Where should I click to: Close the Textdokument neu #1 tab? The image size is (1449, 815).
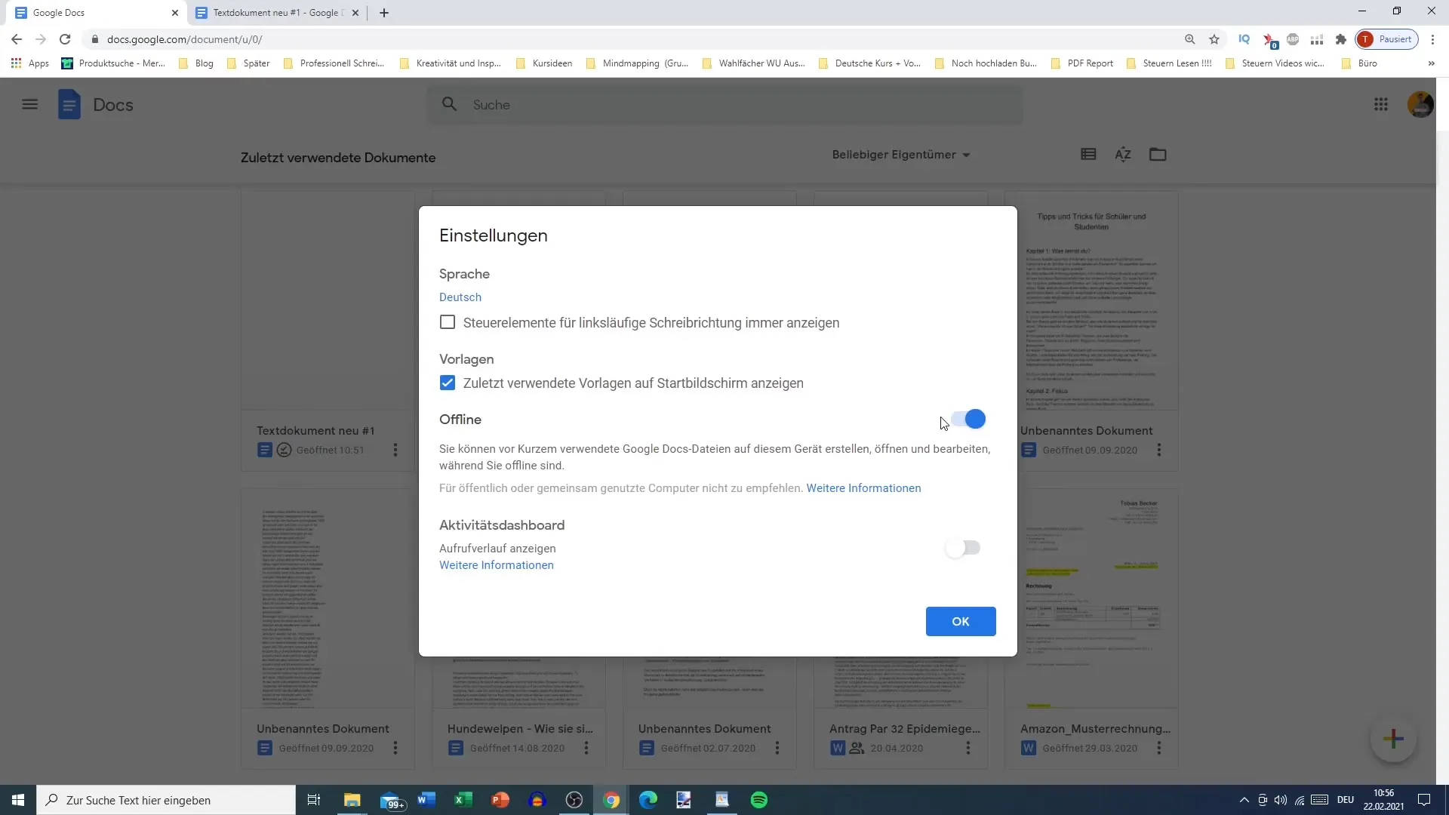pyautogui.click(x=355, y=13)
